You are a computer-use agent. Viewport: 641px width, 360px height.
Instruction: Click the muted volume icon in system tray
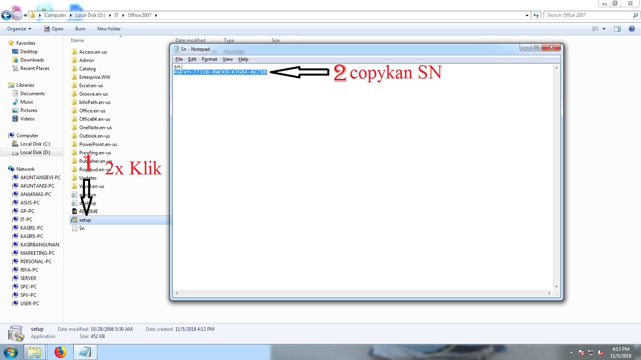600,353
